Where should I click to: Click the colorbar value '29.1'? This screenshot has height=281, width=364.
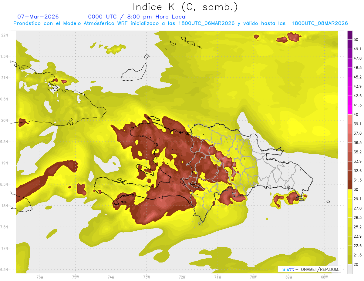(x=358, y=199)
